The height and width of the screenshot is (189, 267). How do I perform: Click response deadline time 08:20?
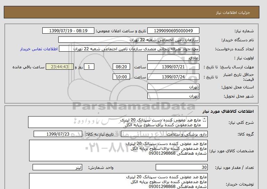click(121, 67)
